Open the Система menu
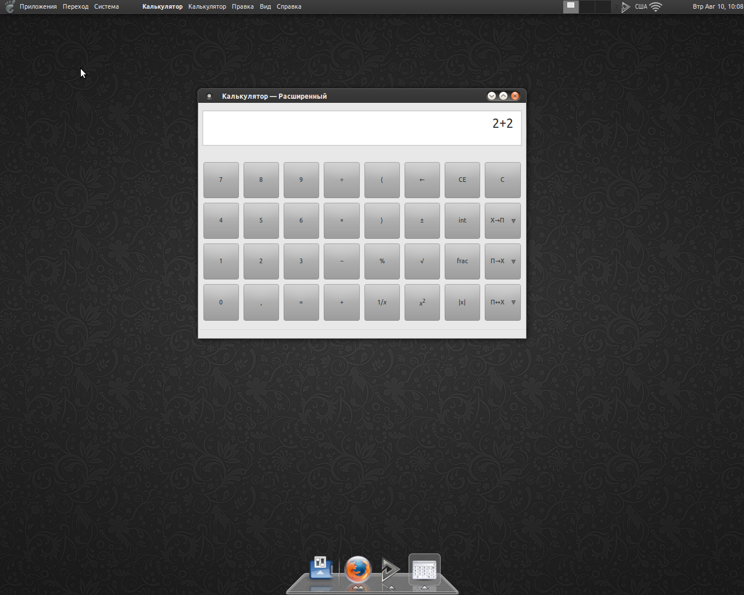The width and height of the screenshot is (744, 595). click(106, 7)
